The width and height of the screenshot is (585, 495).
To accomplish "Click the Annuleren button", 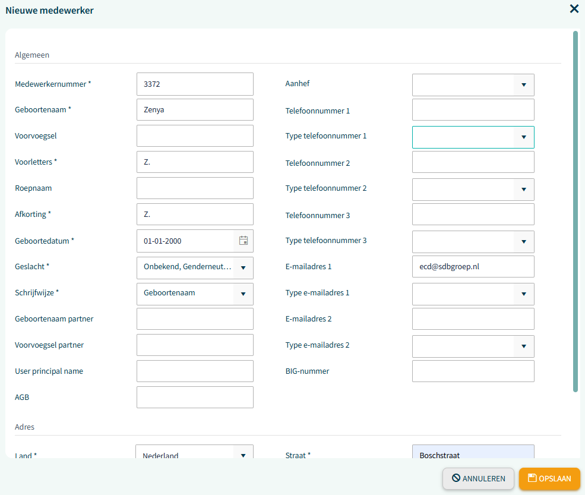I will pyautogui.click(x=478, y=478).
